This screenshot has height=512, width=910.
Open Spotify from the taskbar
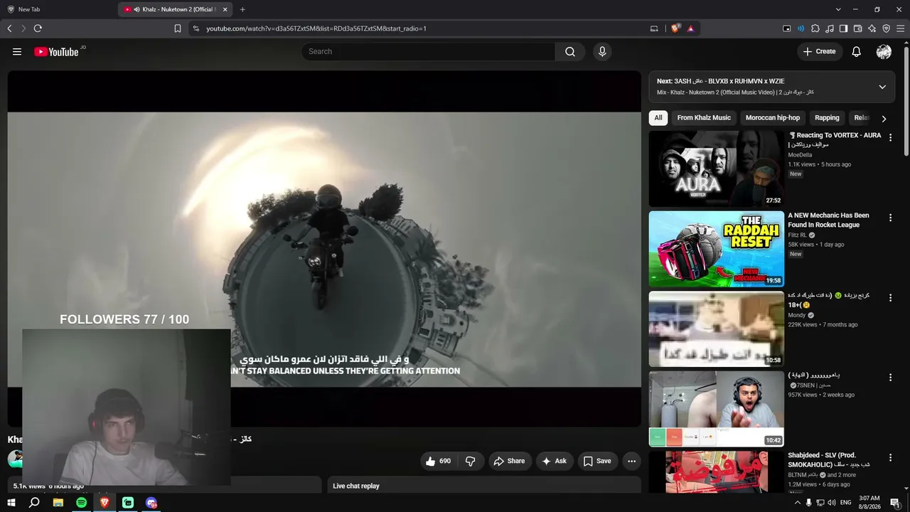click(x=81, y=503)
